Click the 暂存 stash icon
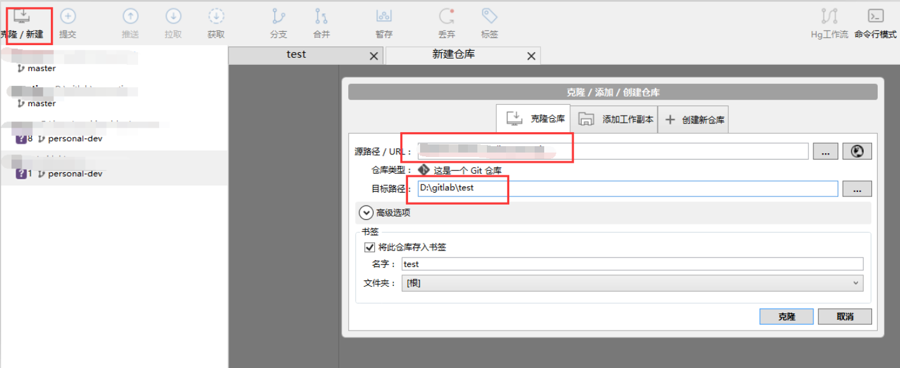This screenshot has height=368, width=900. [x=384, y=17]
